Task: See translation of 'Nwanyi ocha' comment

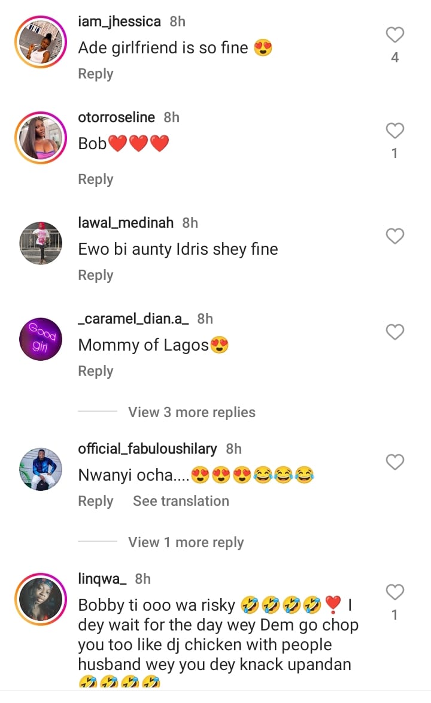Action: tap(181, 501)
